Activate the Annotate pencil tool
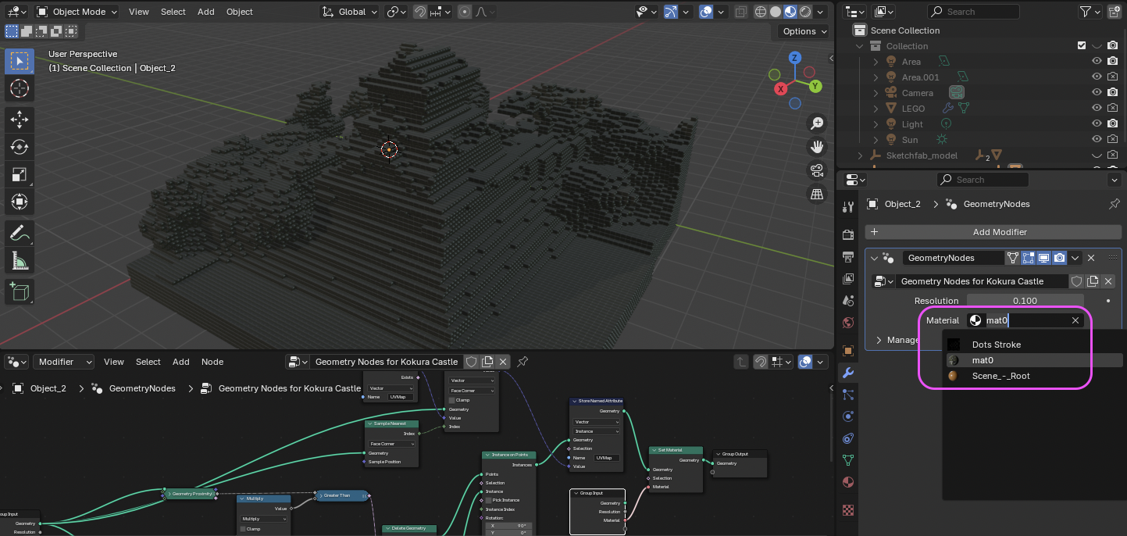The image size is (1127, 536). (x=20, y=233)
